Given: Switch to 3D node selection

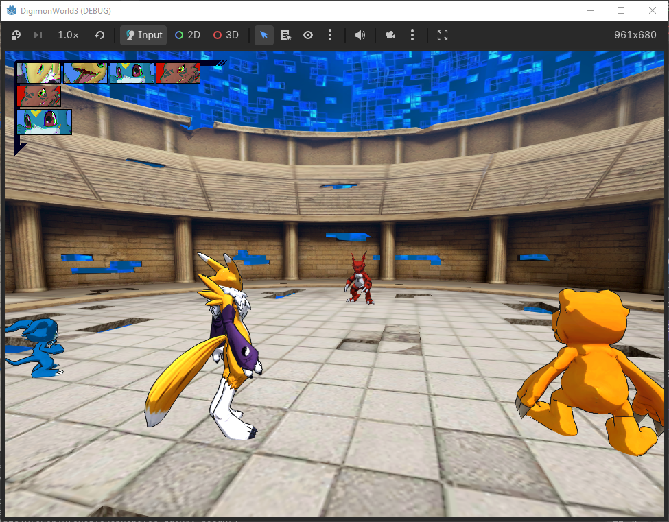Looking at the screenshot, I should tap(226, 35).
